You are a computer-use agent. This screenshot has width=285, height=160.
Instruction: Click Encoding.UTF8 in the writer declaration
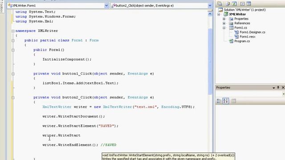click(176, 107)
